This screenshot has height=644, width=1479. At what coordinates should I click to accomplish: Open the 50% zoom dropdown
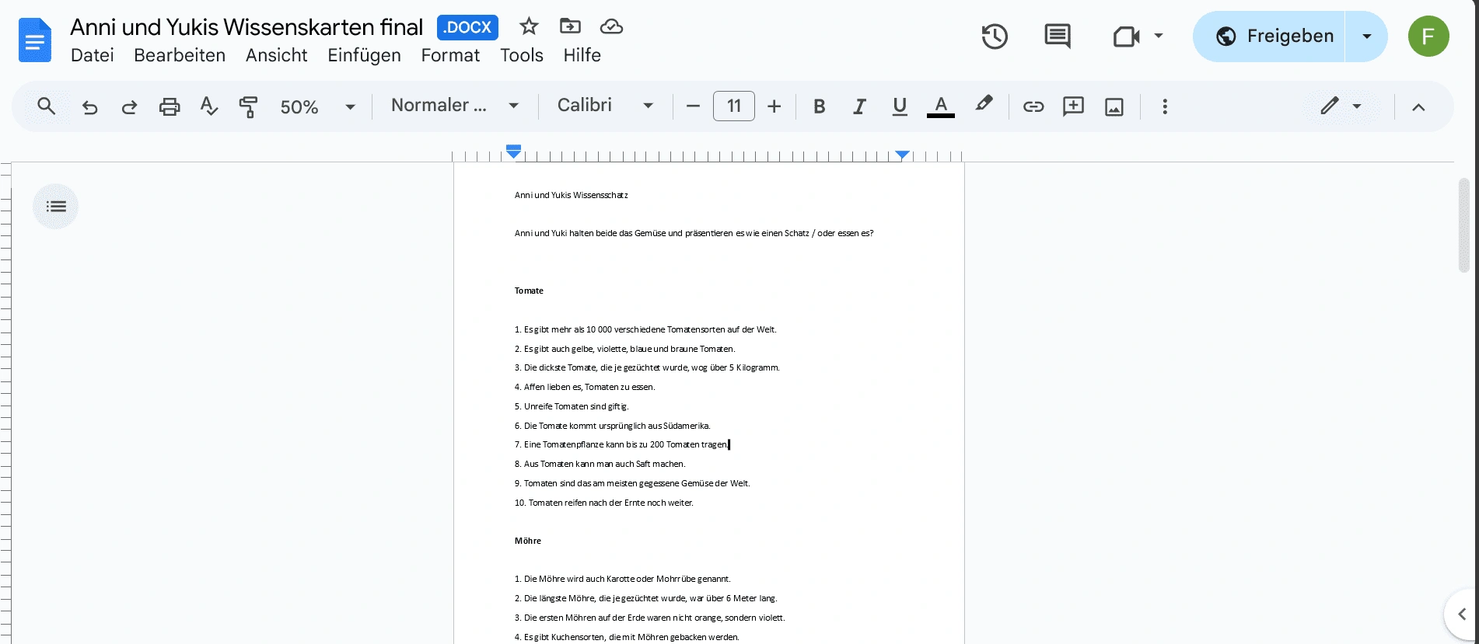317,106
